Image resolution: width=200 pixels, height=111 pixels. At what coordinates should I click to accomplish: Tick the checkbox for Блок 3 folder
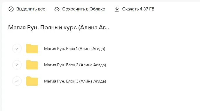17,81
